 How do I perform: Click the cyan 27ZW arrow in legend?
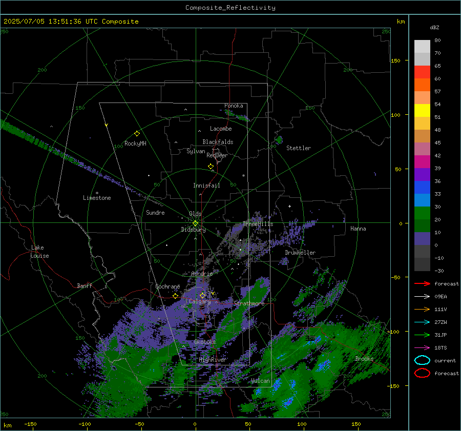click(x=422, y=322)
